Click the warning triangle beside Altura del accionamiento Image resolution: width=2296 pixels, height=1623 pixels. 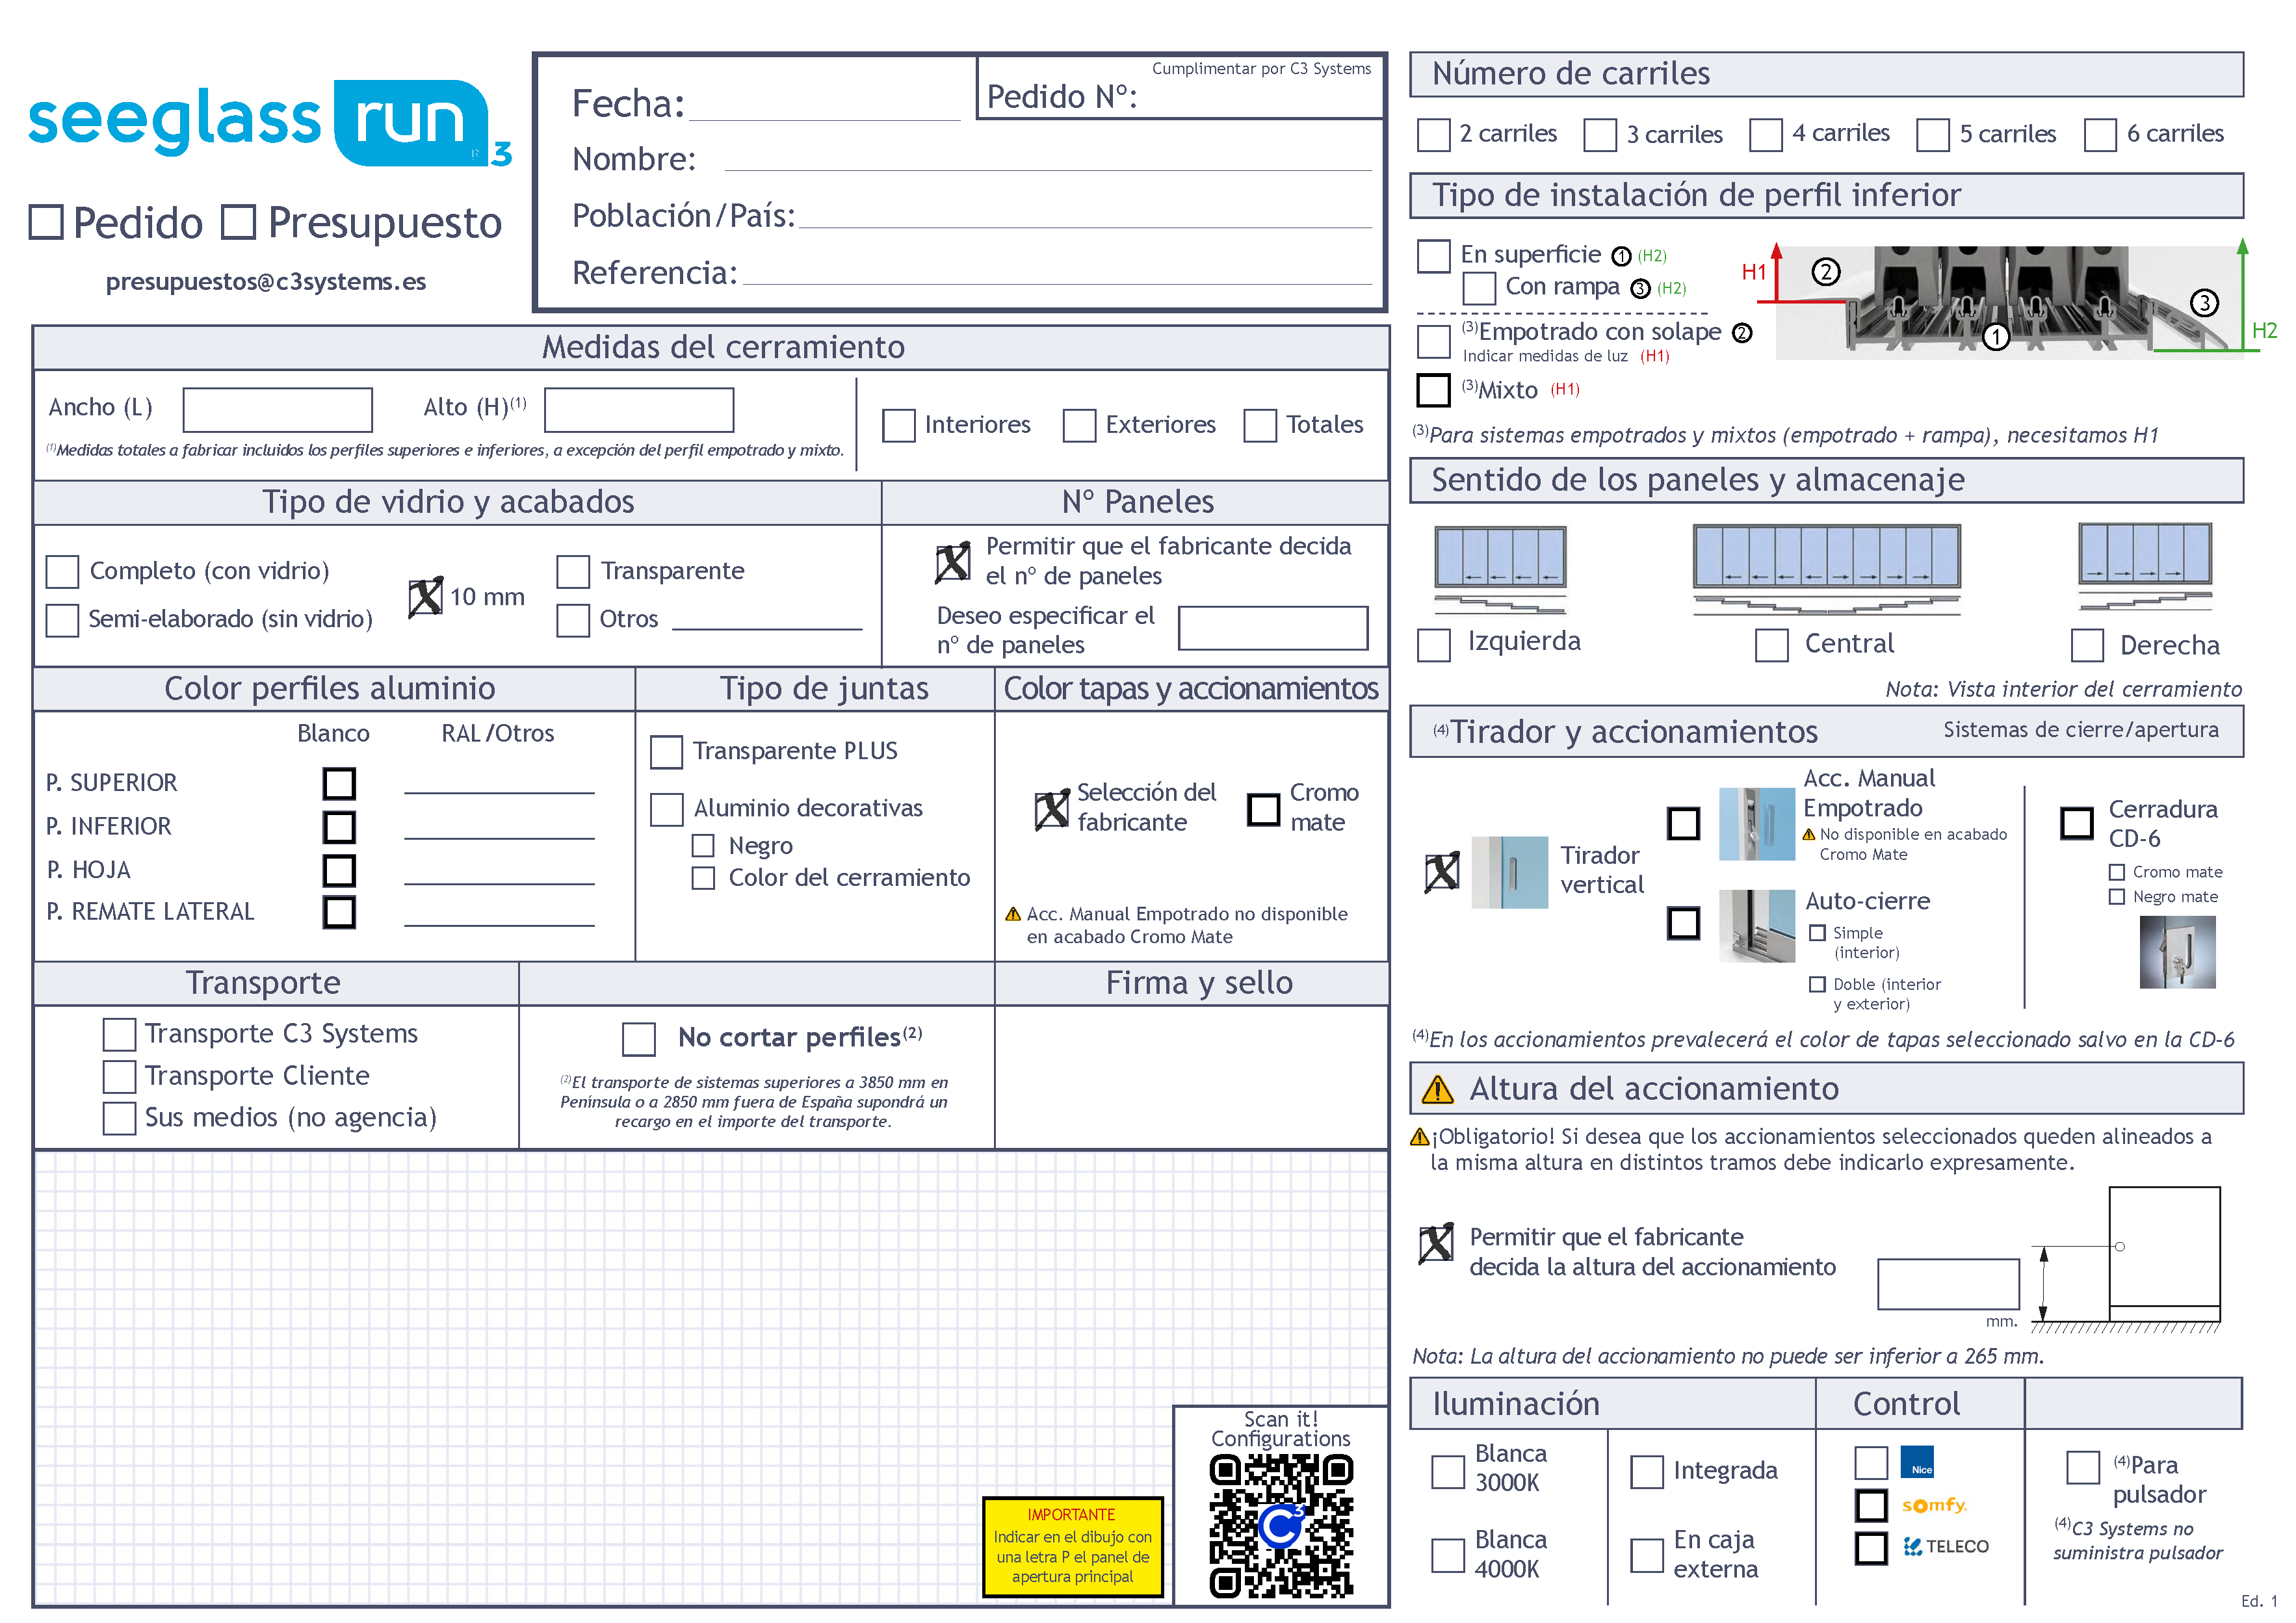click(1438, 1089)
